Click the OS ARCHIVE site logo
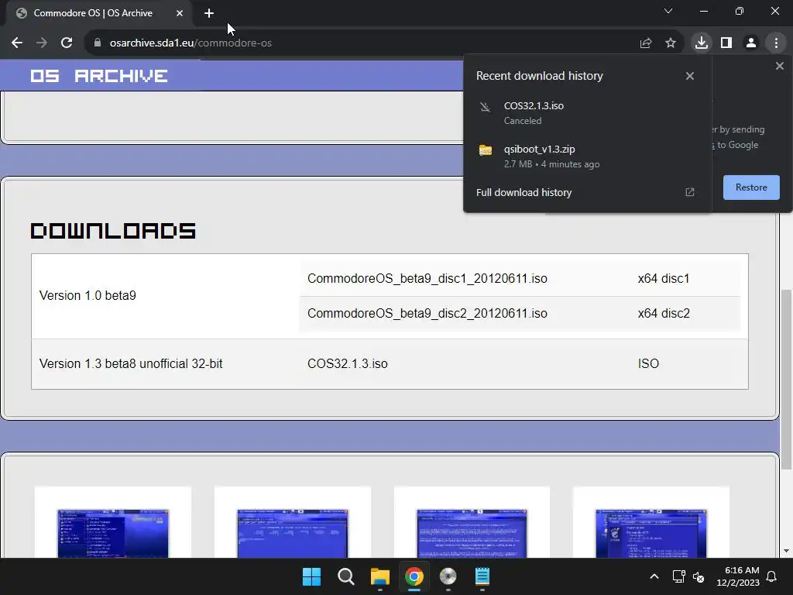Image resolution: width=793 pixels, height=595 pixels. 99,76
